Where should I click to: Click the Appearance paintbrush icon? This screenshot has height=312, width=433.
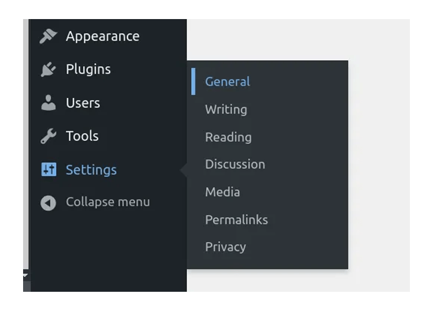[48, 36]
